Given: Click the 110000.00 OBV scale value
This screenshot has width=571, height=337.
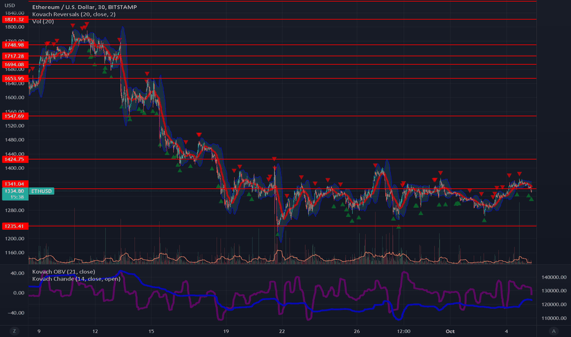Looking at the screenshot, I should pyautogui.click(x=554, y=318).
